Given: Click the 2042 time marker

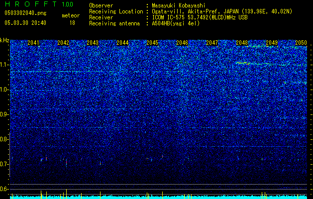Looking at the screenshot, I should pyautogui.click(x=63, y=43).
